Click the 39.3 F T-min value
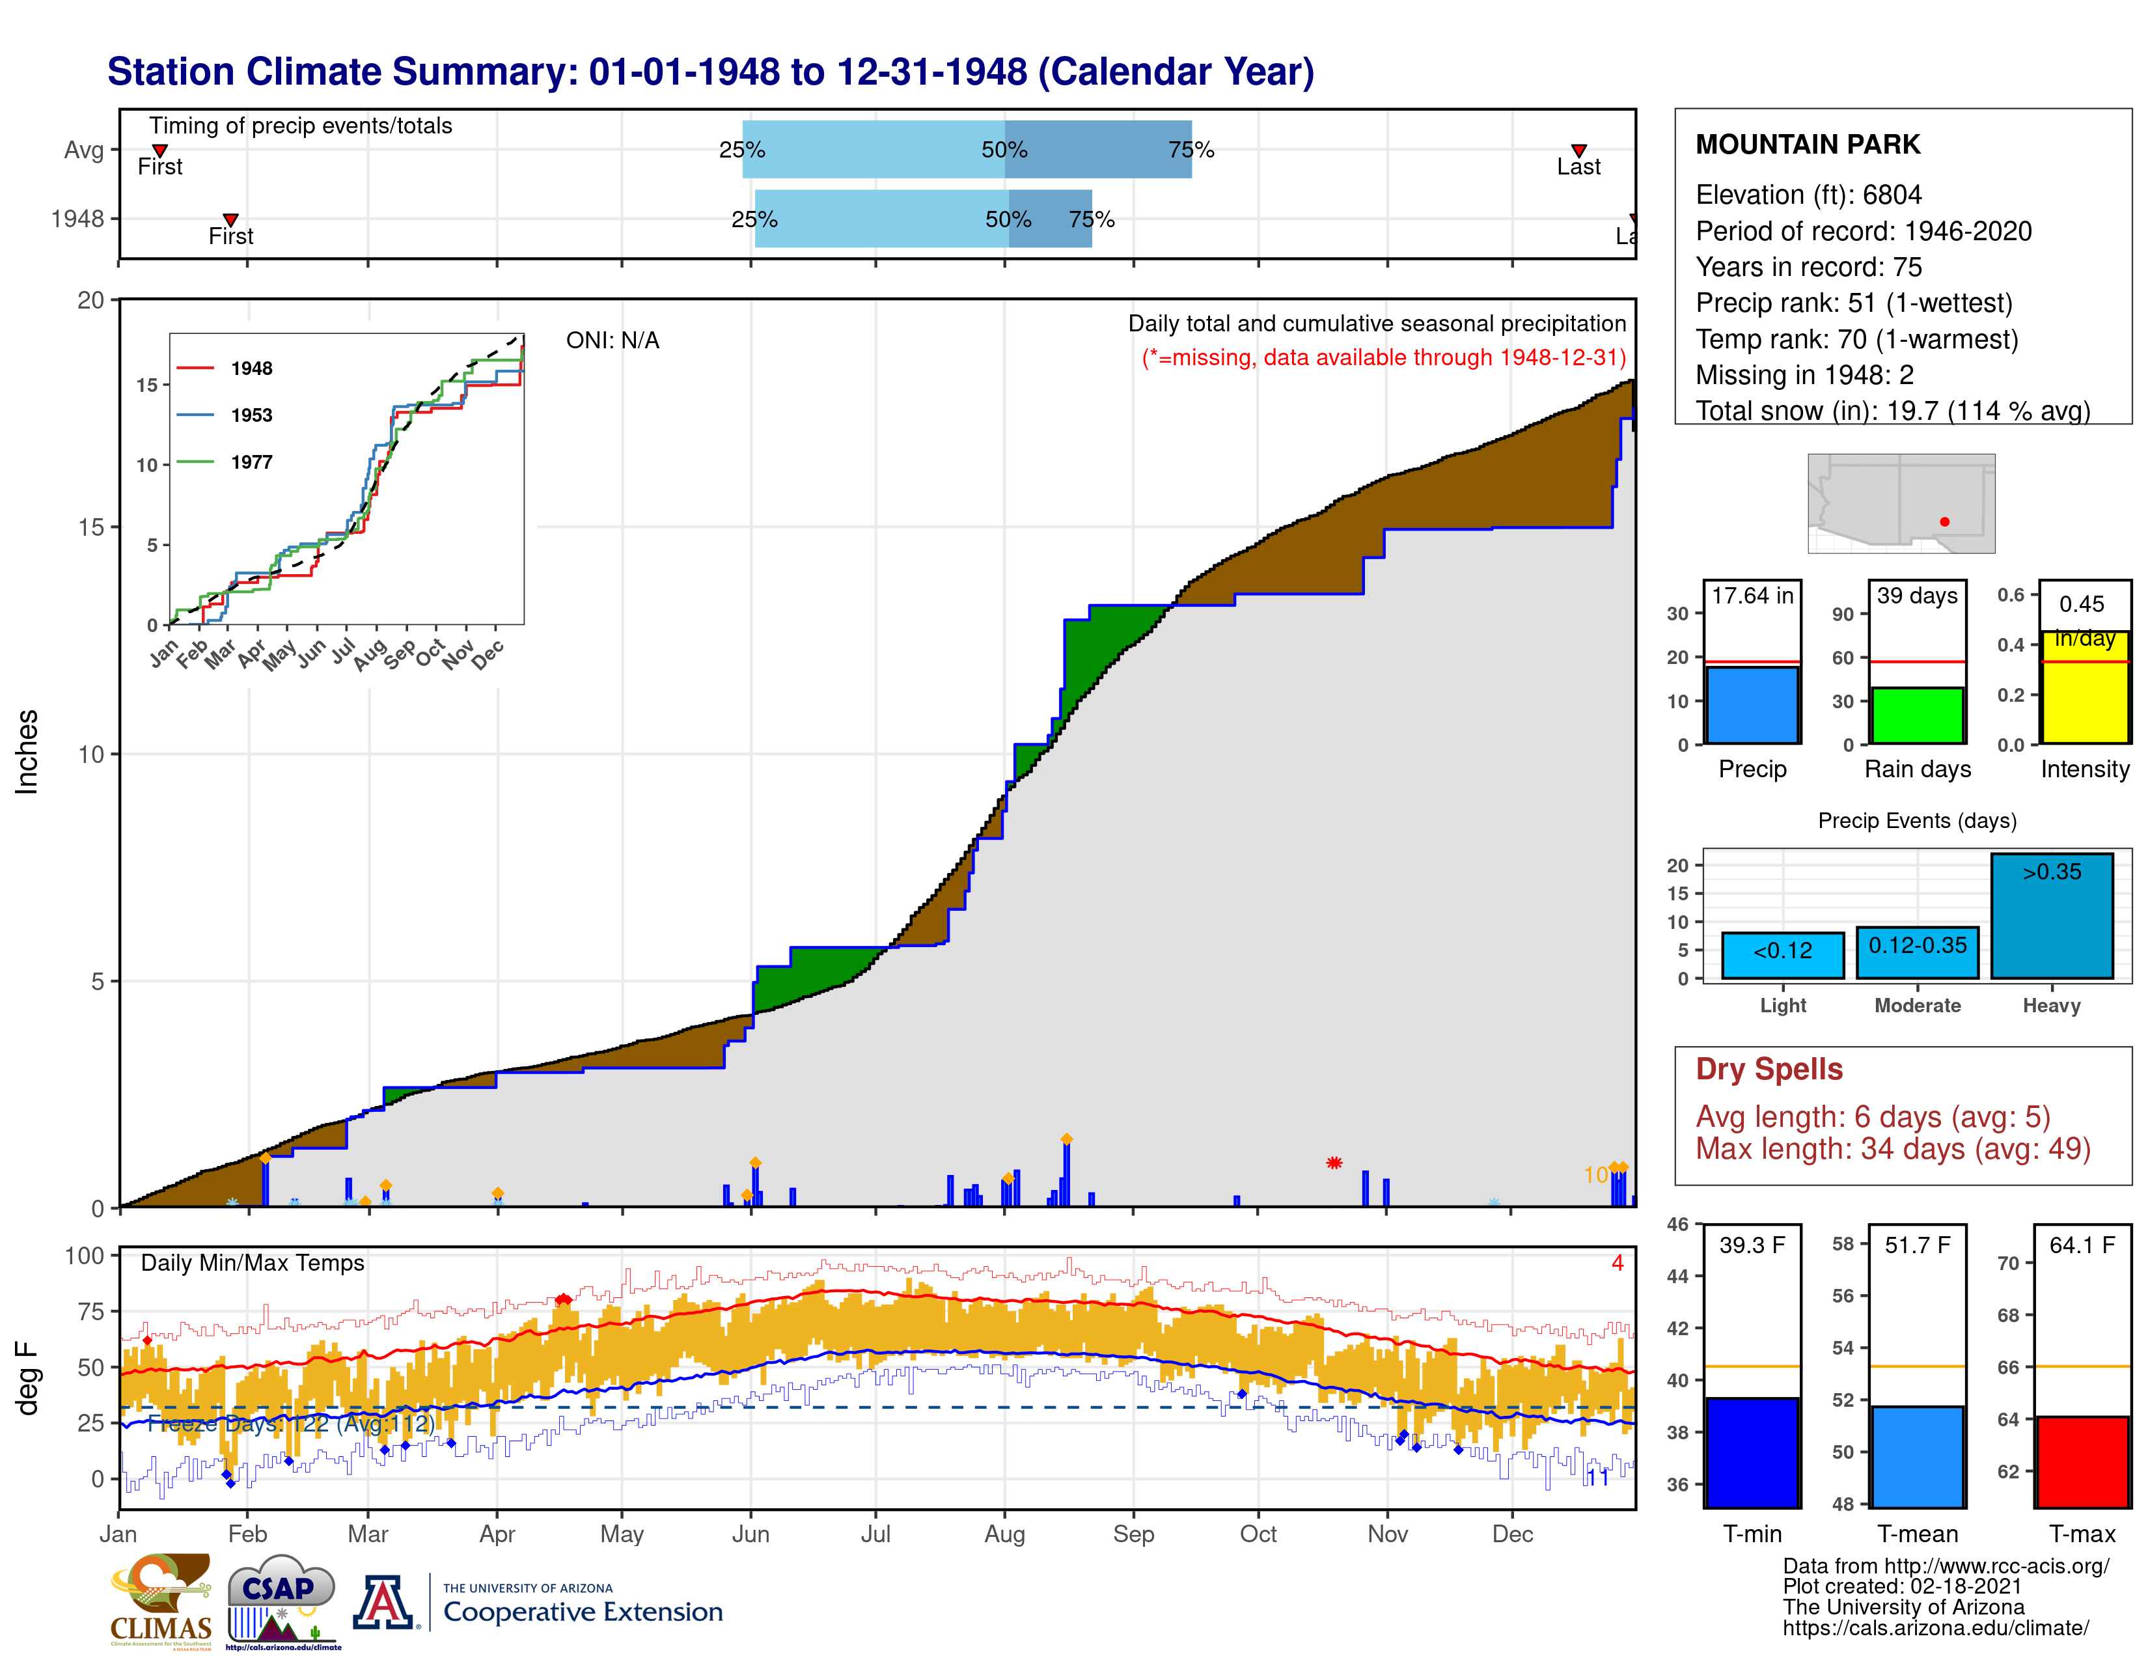Image resolution: width=2148 pixels, height=1660 pixels. pyautogui.click(x=1752, y=1245)
